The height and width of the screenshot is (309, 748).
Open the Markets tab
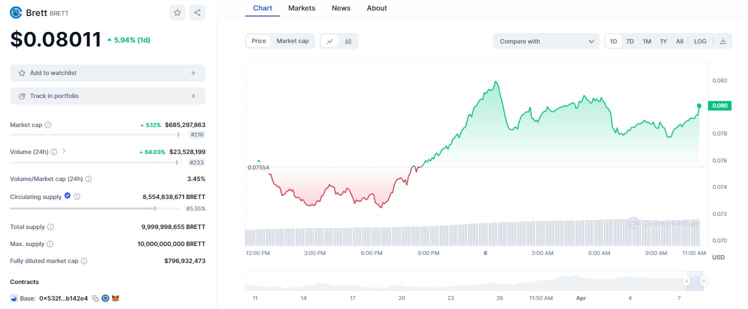tap(302, 8)
